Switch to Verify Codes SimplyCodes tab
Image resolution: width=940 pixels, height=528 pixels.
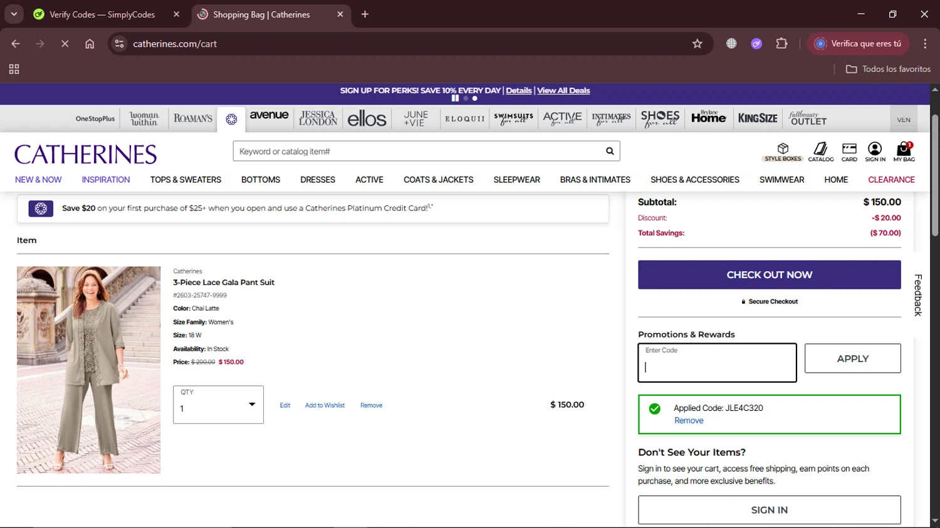(102, 14)
